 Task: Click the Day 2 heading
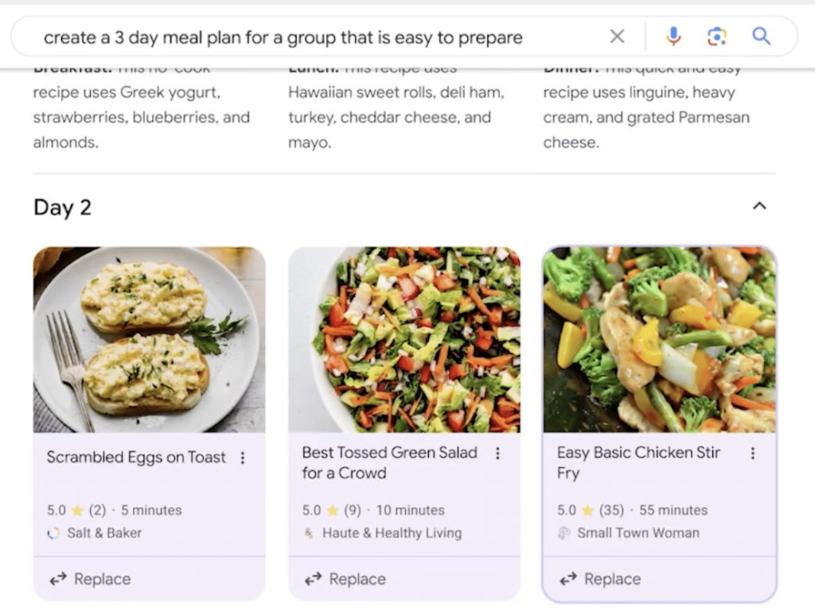tap(62, 208)
